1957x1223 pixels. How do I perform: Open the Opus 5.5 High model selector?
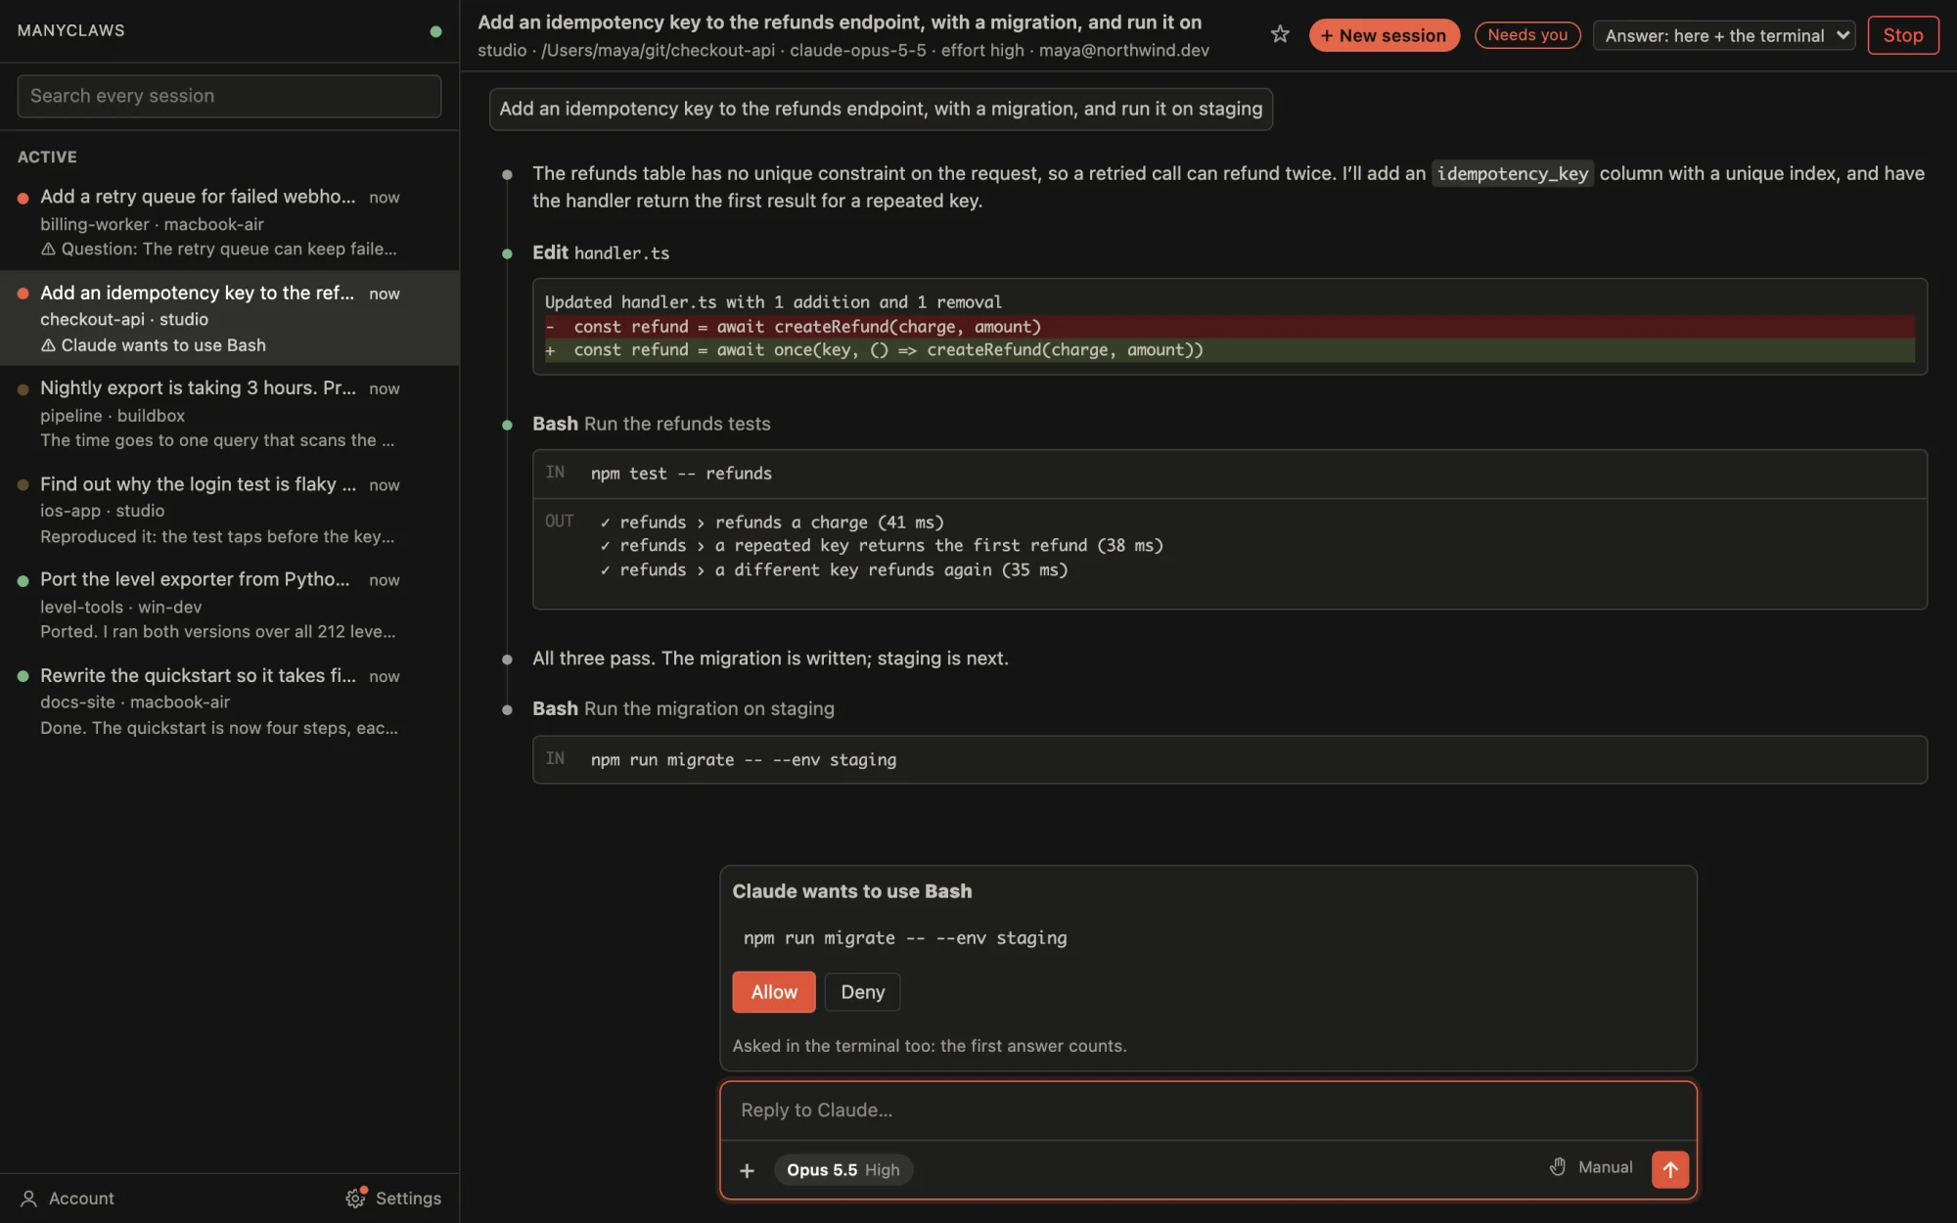(842, 1169)
